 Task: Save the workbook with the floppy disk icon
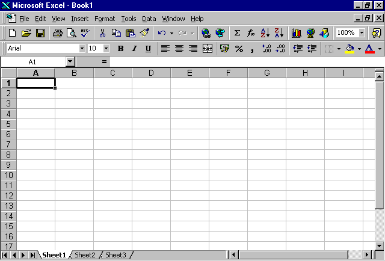tap(40, 32)
